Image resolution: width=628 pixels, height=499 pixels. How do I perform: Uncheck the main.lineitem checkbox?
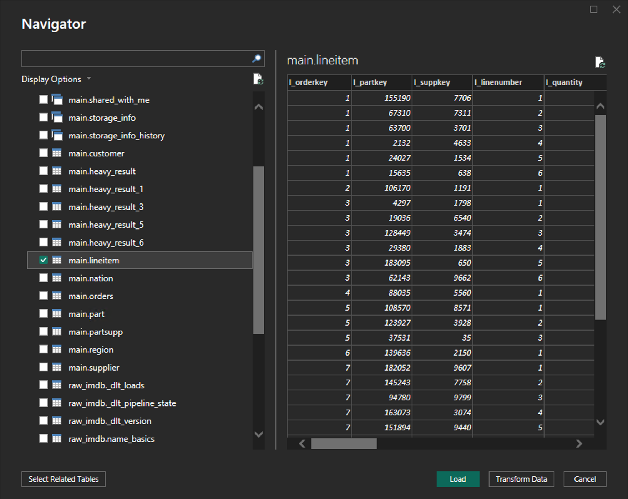point(44,260)
